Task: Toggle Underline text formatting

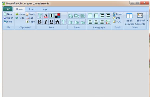Action: click(x=51, y=22)
